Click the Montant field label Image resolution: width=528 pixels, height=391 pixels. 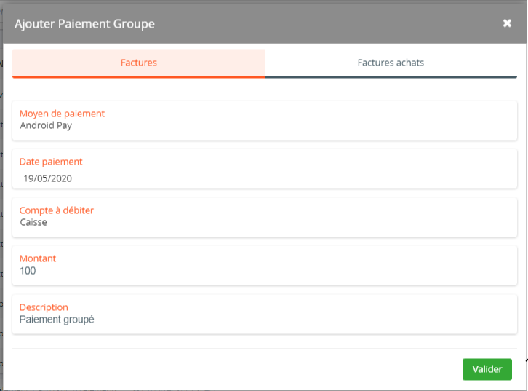(x=38, y=258)
